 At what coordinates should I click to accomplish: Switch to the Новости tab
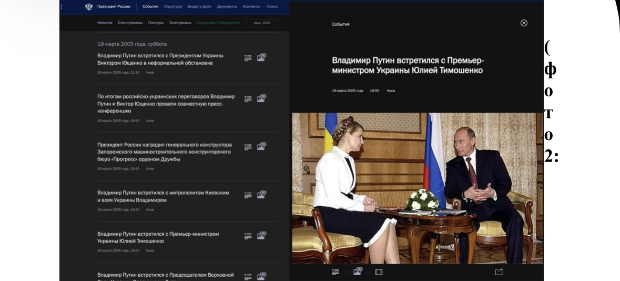click(x=105, y=23)
